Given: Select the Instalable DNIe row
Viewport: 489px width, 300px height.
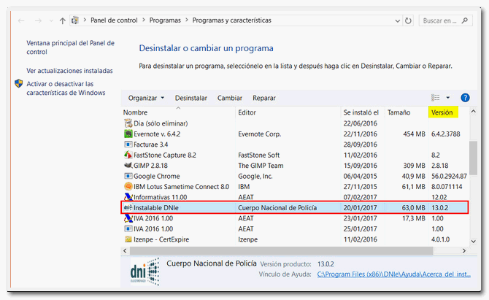Looking at the screenshot, I should tap(292, 207).
